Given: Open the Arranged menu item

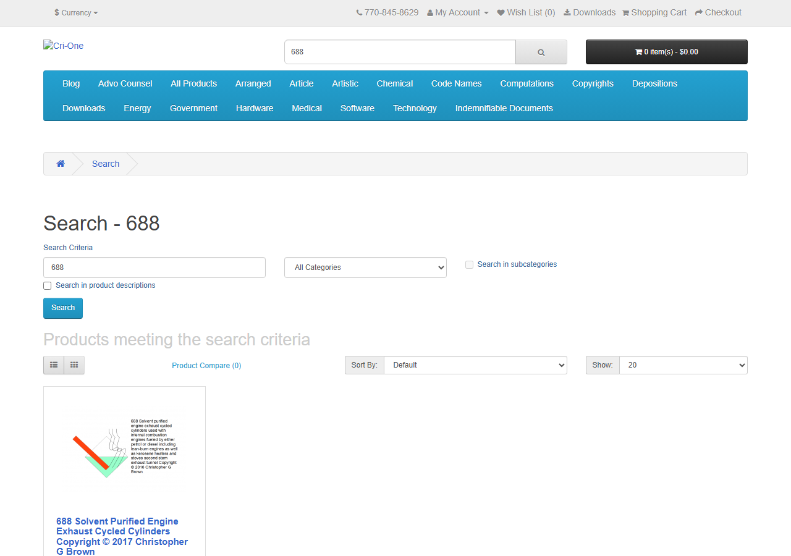Looking at the screenshot, I should [x=253, y=83].
